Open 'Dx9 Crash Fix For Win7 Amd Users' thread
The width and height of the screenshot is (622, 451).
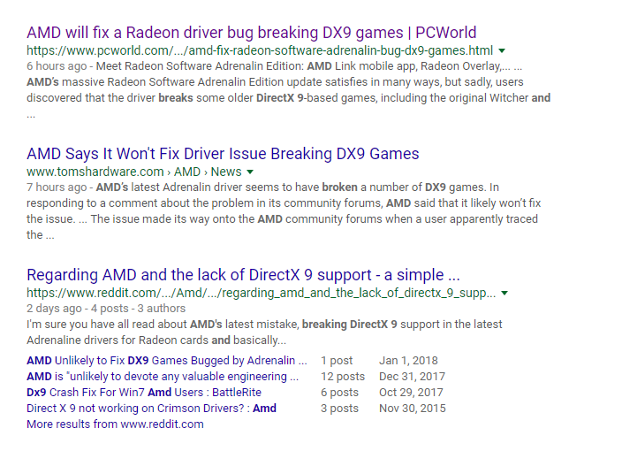coord(144,393)
